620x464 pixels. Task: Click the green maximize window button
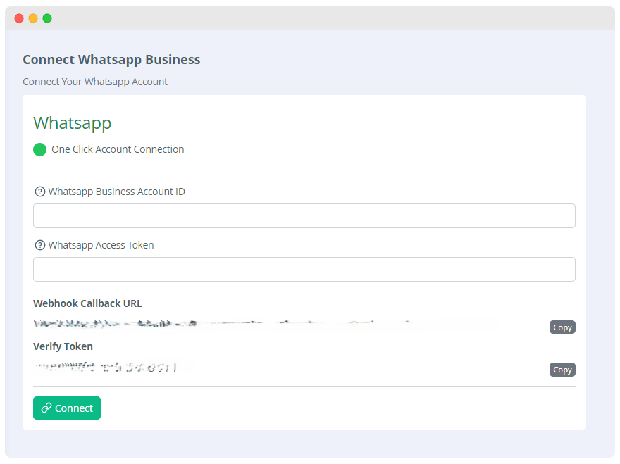[47, 18]
